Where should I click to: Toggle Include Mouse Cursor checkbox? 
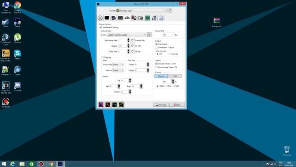click(156, 64)
